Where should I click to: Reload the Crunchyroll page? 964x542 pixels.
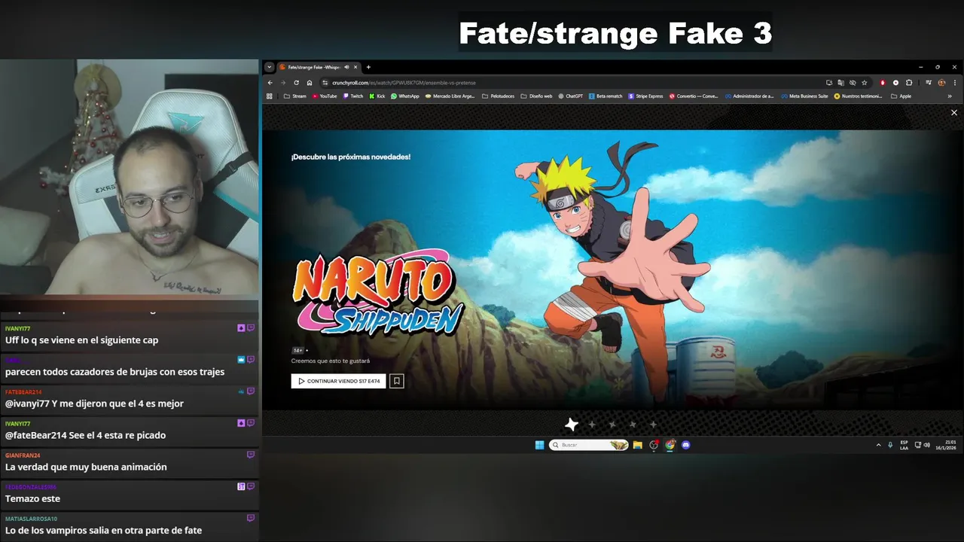(x=296, y=83)
